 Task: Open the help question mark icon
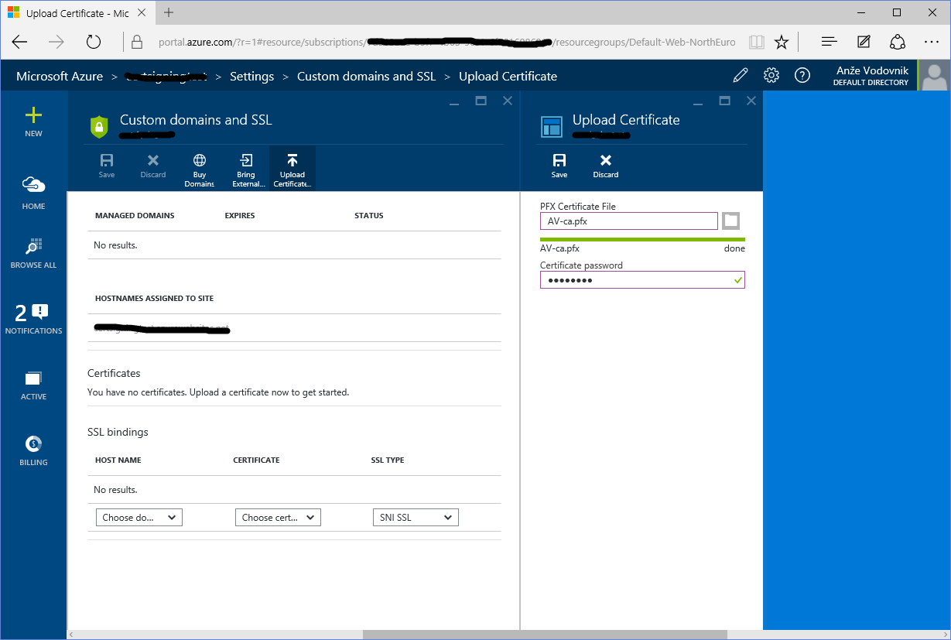tap(802, 75)
